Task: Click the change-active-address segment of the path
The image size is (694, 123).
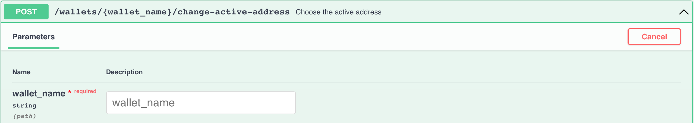Action: click(233, 12)
